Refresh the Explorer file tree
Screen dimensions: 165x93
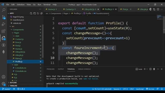pos(38,13)
